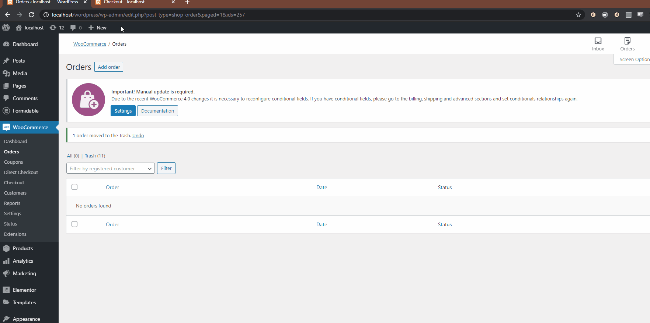Click the WordPress logo in admin bar
This screenshot has width=650, height=323.
pos(6,28)
